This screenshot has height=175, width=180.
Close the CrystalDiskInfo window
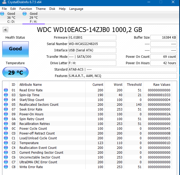(173, 2)
